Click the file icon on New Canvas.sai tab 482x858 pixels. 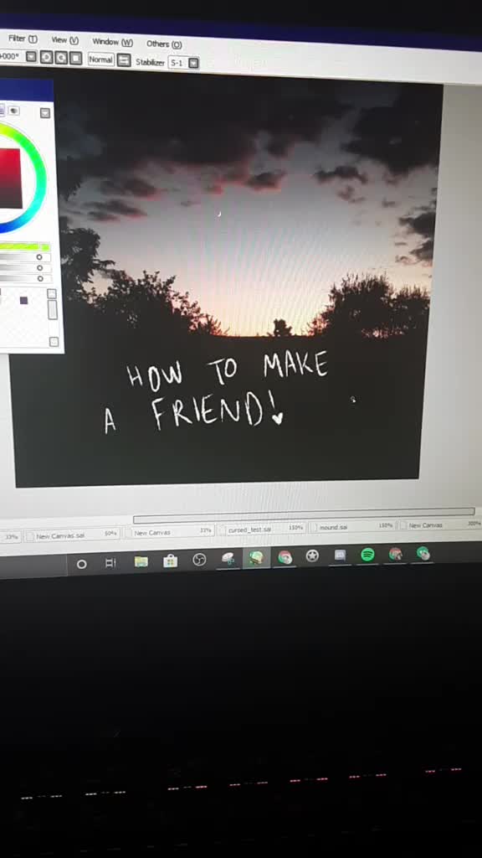30,537
